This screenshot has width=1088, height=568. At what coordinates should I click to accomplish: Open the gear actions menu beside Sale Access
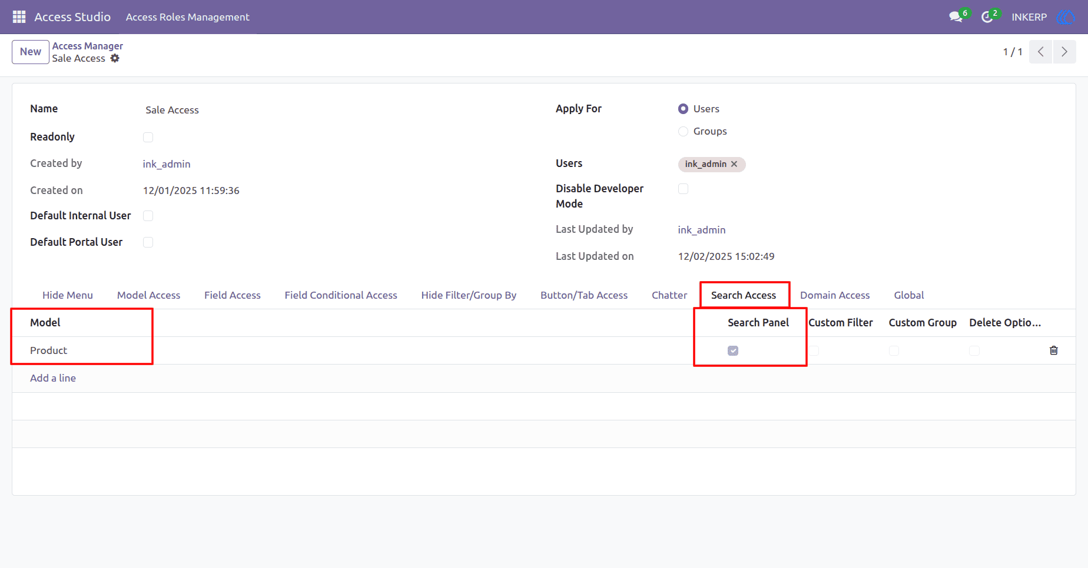tap(115, 58)
